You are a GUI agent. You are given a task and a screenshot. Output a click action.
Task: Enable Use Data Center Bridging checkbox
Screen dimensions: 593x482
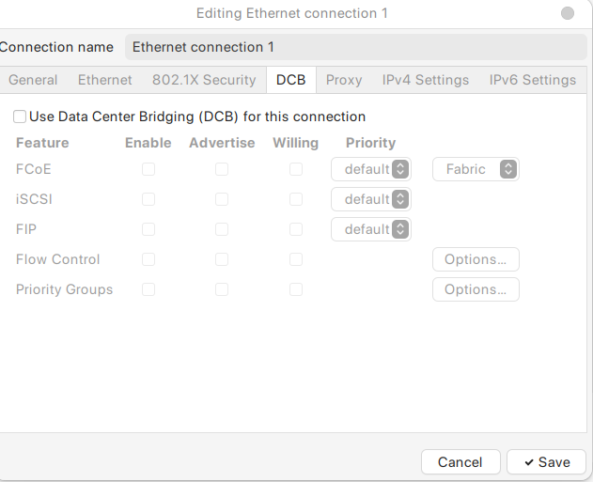pyautogui.click(x=20, y=117)
